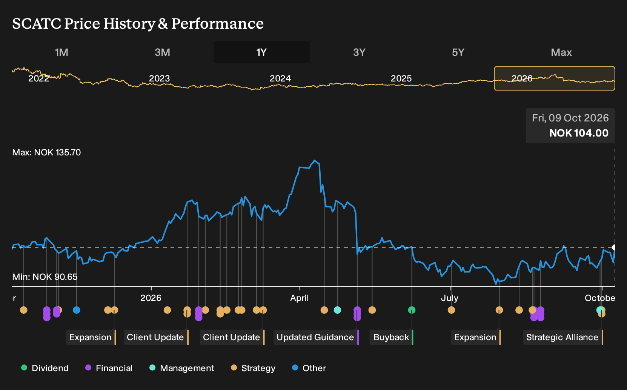Click the Fri, 09 Oct 2026 tooltip date

coord(570,118)
